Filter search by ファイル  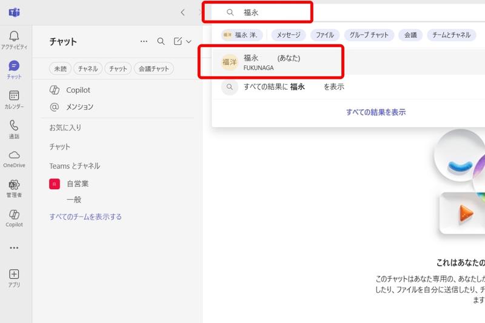point(325,35)
